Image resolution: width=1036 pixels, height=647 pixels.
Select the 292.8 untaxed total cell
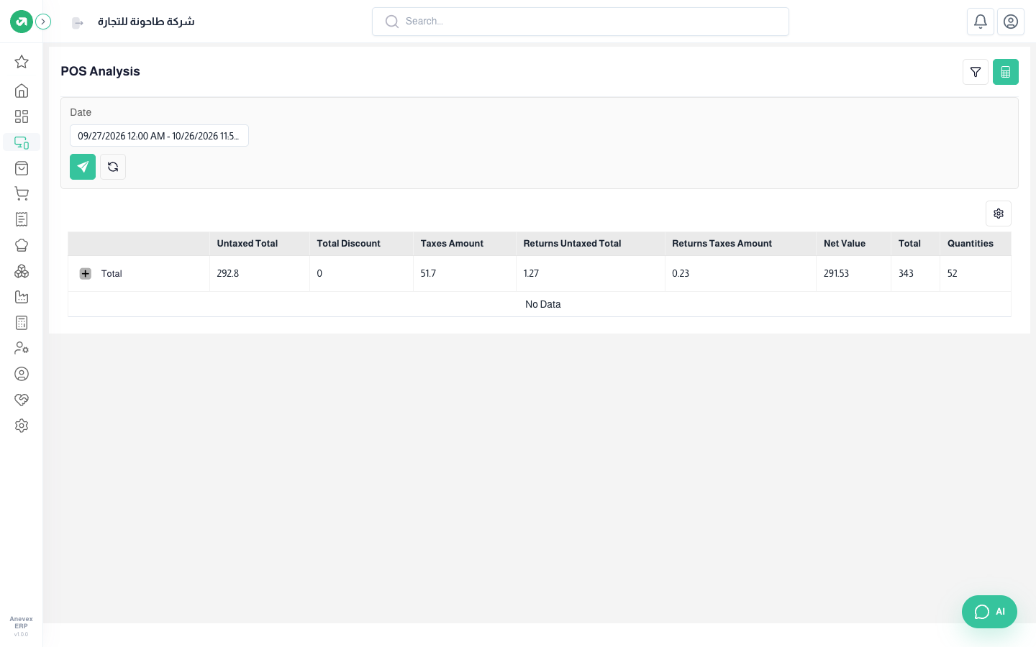[x=260, y=273]
